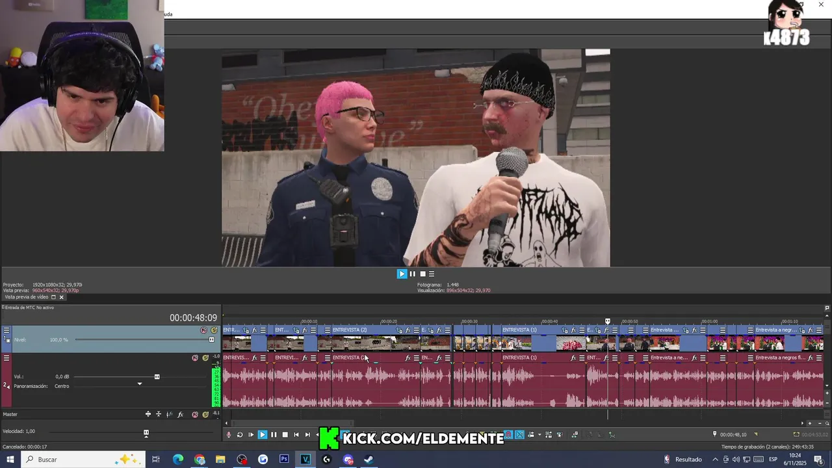Open Photoshop from the Windows taskbar

pyautogui.click(x=284, y=459)
